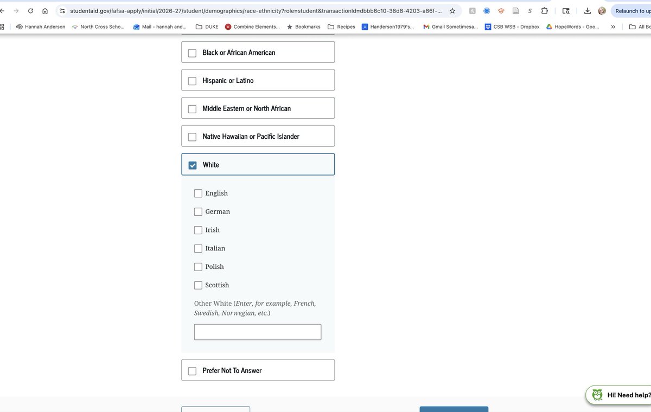Open the Mail - hannah bookmark
651x412 pixels.
point(160,27)
